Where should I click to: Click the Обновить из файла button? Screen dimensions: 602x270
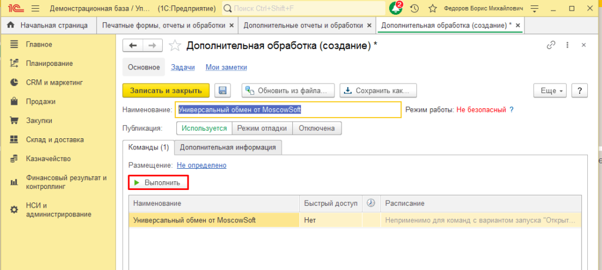(288, 91)
